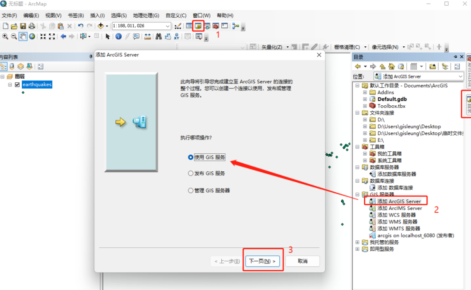Viewport: 471px width, 290px height.
Task: Select 添加 ArcIMS Server tree item
Action: point(399,209)
